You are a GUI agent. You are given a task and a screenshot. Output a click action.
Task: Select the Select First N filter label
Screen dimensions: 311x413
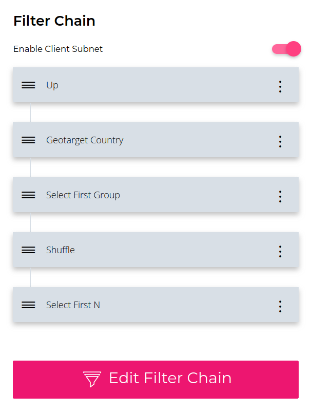coord(73,305)
